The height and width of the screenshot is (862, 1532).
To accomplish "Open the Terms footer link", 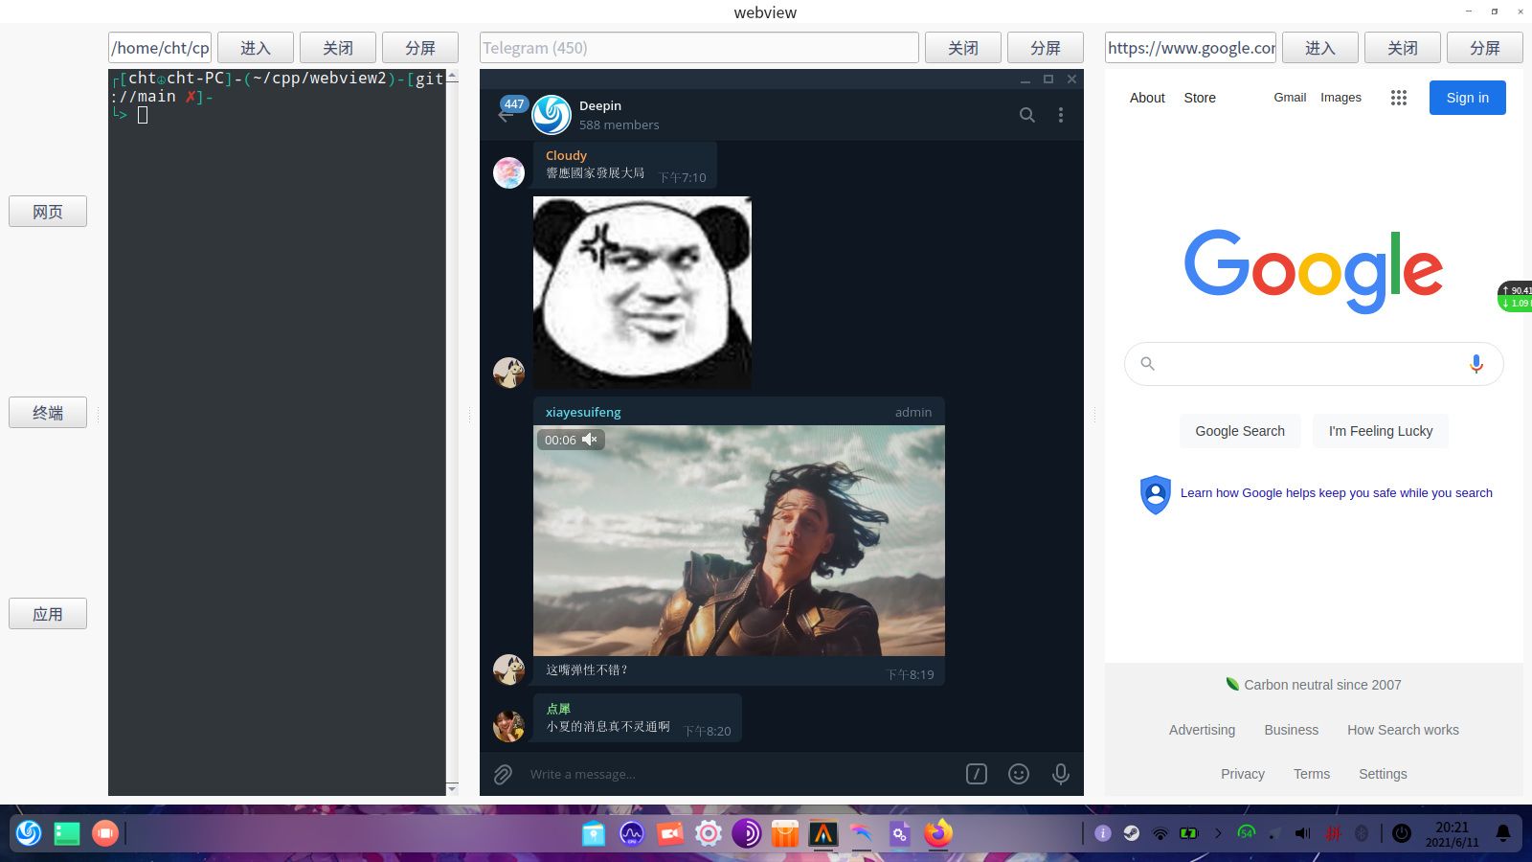I will pos(1312,774).
